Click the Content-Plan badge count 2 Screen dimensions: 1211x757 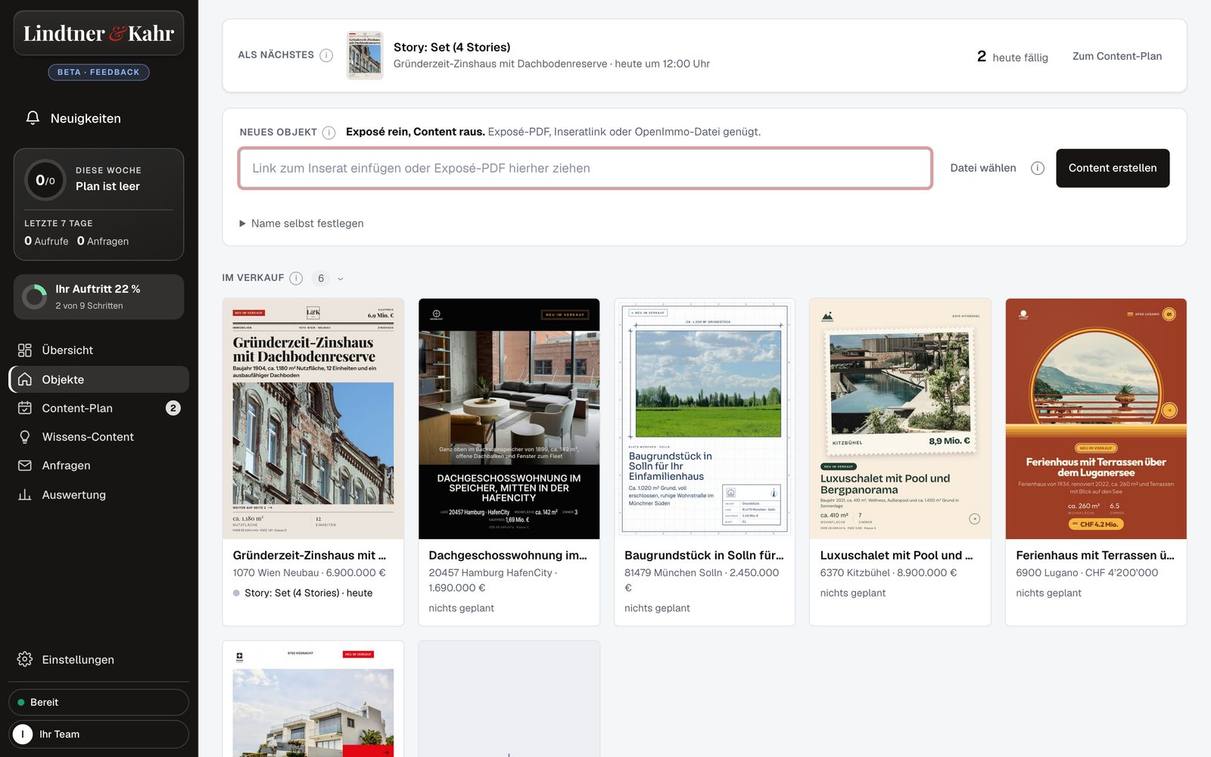(173, 408)
